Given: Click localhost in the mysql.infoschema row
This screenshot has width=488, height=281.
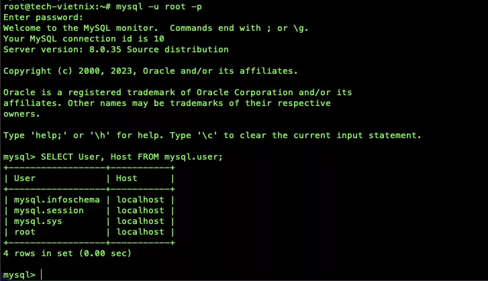Looking at the screenshot, I should [x=140, y=200].
